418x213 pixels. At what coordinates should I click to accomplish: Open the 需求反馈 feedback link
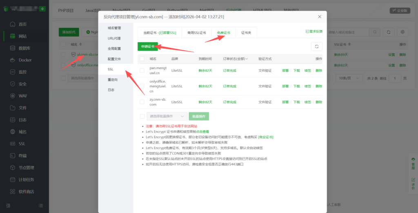(314, 31)
